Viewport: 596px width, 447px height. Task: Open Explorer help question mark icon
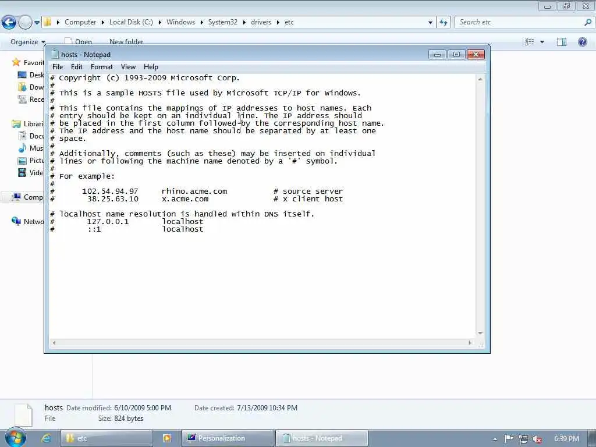[582, 42]
